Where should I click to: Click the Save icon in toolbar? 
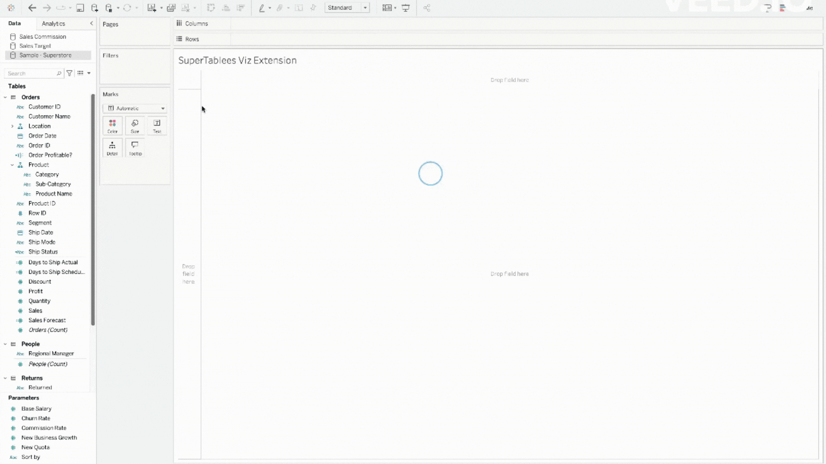80,8
